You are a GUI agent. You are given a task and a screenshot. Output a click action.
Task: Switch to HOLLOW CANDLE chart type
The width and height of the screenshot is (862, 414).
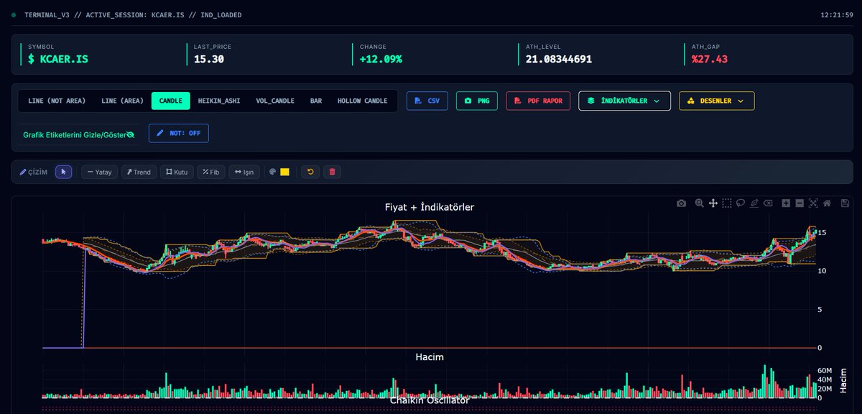point(362,101)
